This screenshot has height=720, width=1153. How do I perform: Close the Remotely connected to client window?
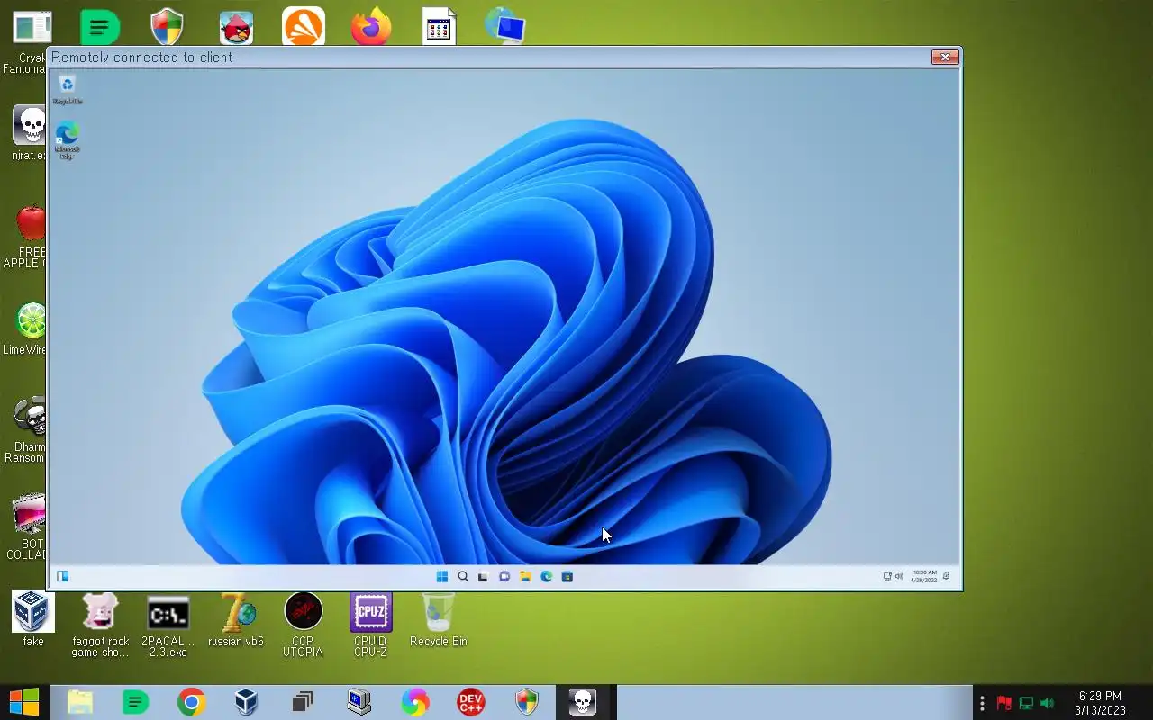[x=945, y=58]
